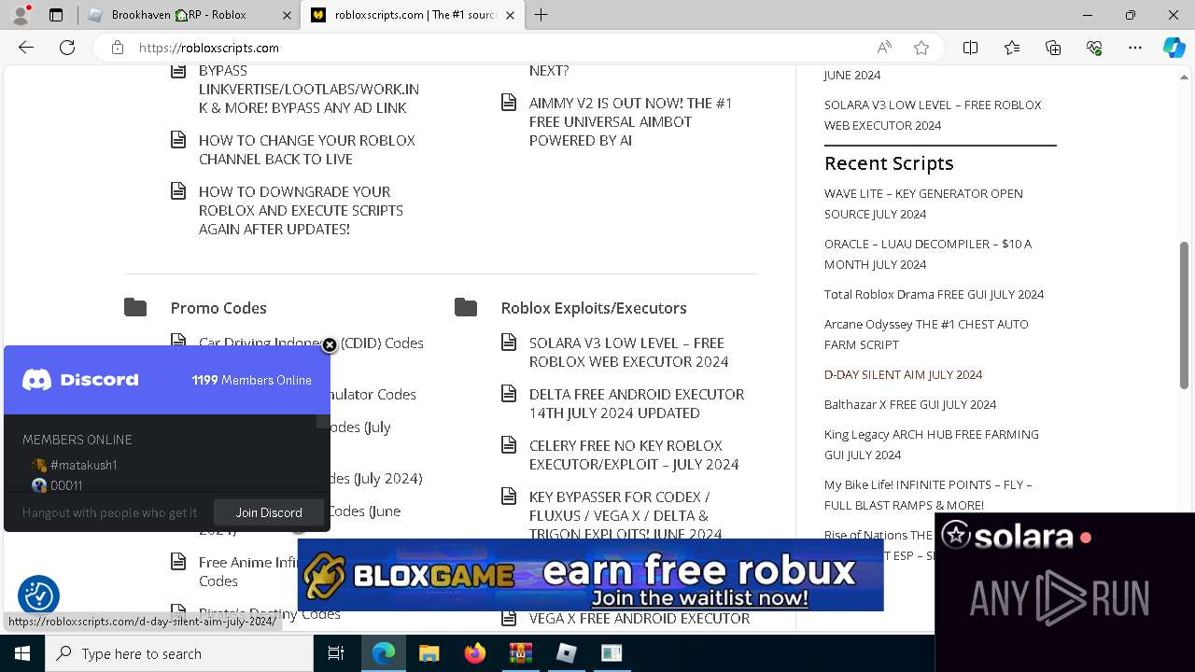
Task: Open the browser profile avatar
Action: (x=21, y=15)
